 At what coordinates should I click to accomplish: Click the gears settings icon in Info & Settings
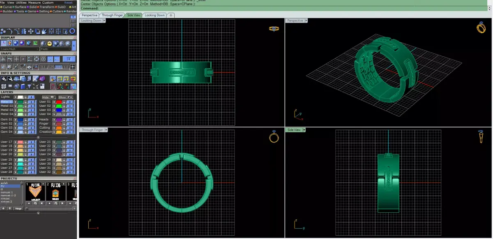point(4,79)
